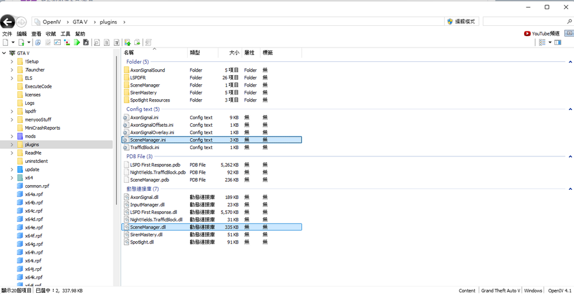This screenshot has width=574, height=294.
Task: Click the dark floppy disk toolbar icon
Action: tap(86, 42)
